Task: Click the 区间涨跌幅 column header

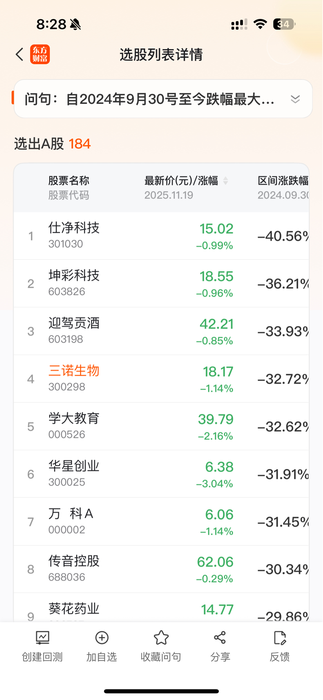Action: tap(283, 181)
